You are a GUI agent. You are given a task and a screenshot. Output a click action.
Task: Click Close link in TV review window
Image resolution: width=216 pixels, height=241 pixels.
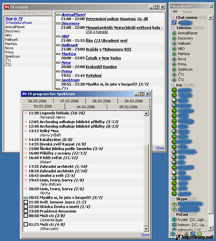tap(160, 148)
